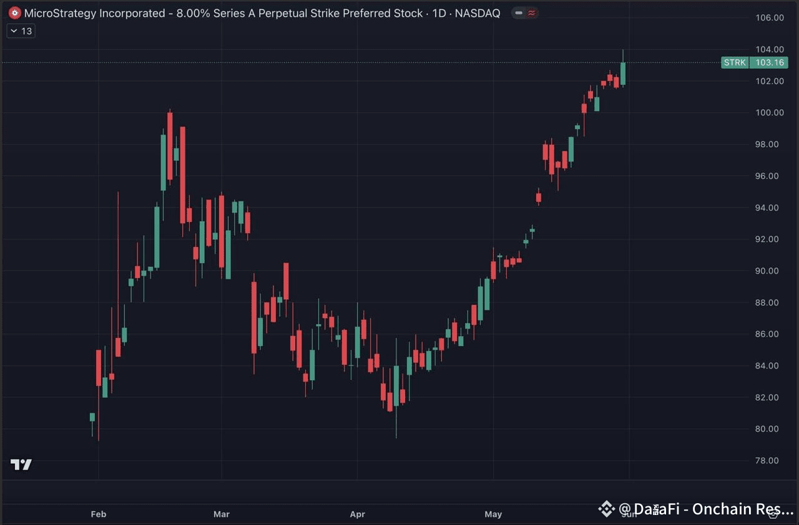
Task: Click the Mar label on time axis
Action: tap(222, 514)
